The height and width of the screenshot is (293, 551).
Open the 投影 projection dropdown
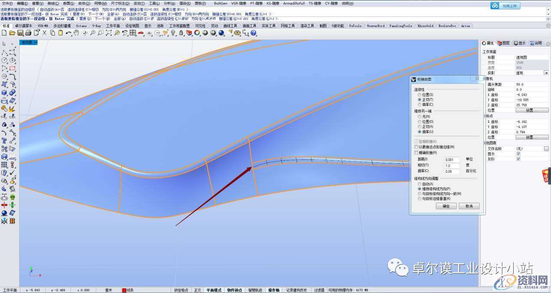pos(546,73)
